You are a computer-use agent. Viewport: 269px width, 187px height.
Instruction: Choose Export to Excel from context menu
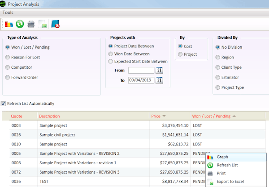pyautogui.click(x=236, y=182)
